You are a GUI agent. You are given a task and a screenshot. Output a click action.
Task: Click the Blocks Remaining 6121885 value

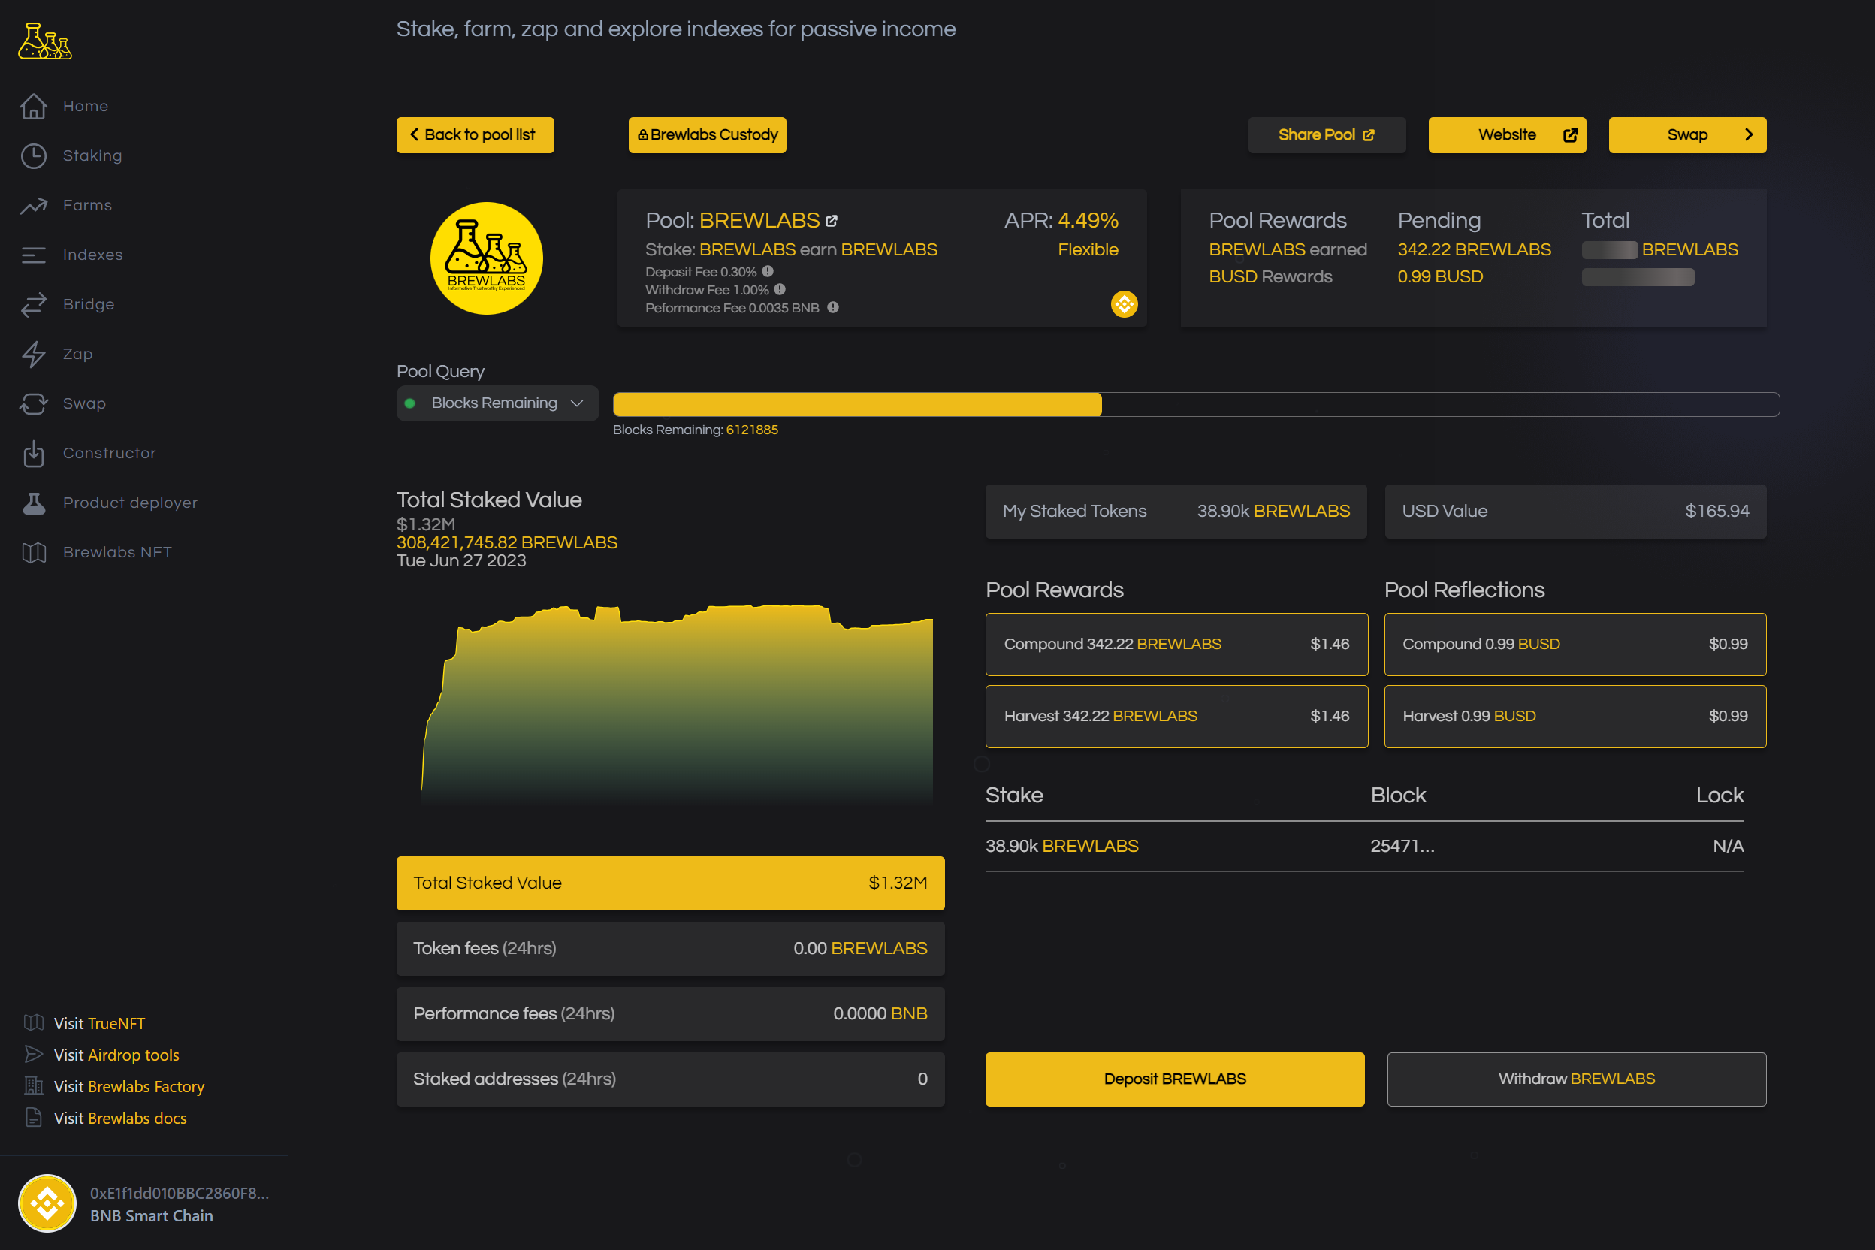[x=752, y=430]
